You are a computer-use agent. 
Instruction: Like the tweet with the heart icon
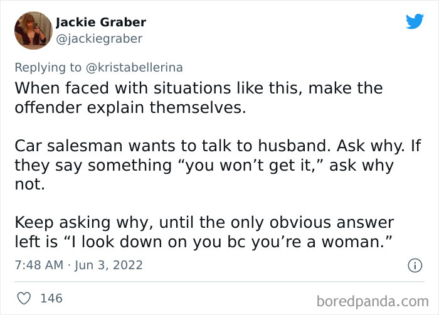click(x=24, y=298)
